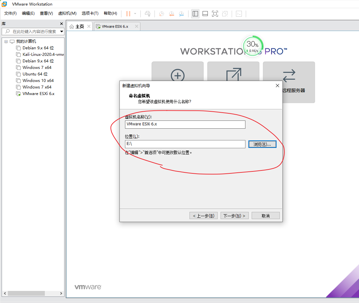Click the 位置 path input field
The height and width of the screenshot is (303, 359).
pyautogui.click(x=185, y=144)
